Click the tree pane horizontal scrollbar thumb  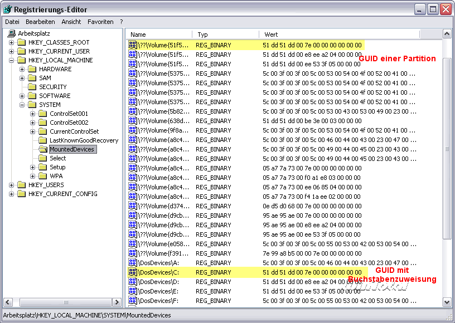[x=66, y=302]
